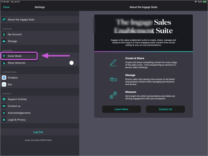Viewport: 208px width, 156px height.
Task: Click the Sales Enablement Suite banner
Action: pos(143,33)
